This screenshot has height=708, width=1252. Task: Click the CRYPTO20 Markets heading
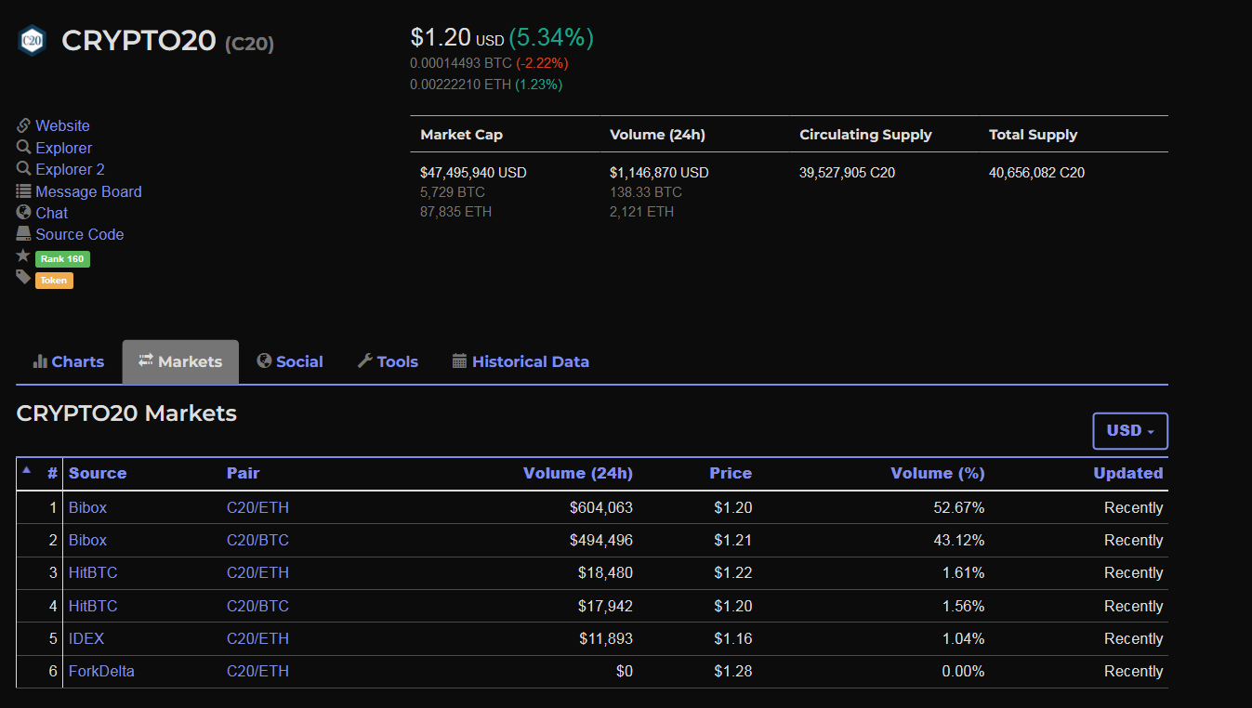(126, 413)
